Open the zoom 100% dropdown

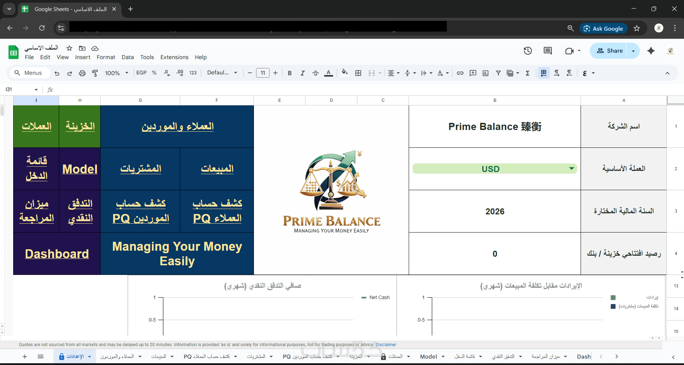(x=117, y=73)
